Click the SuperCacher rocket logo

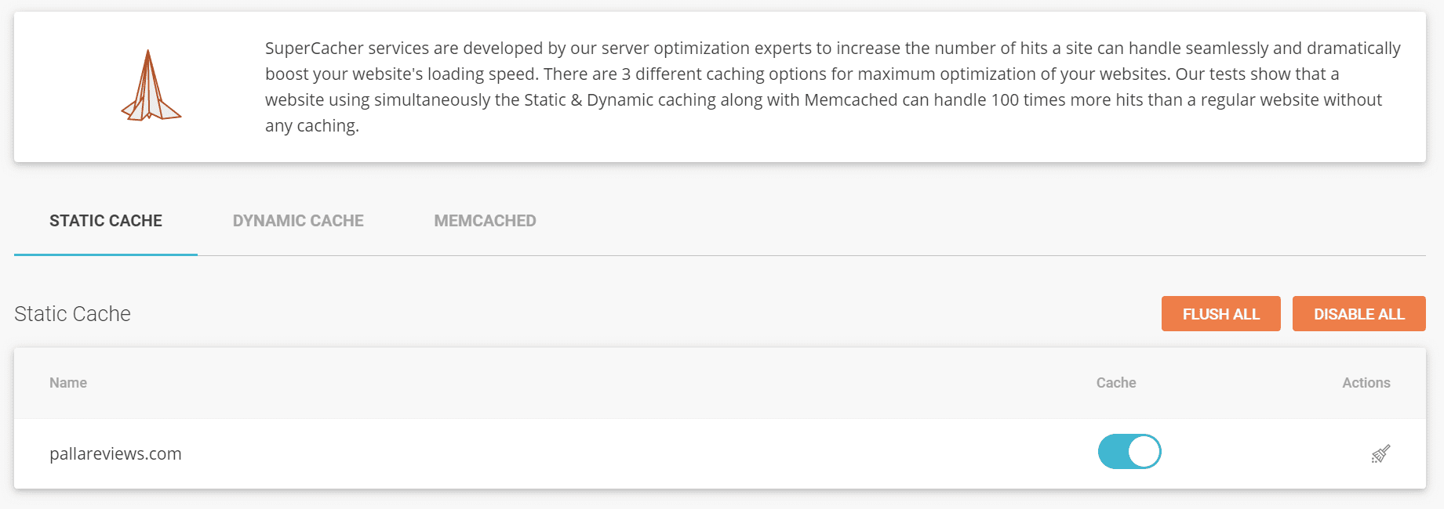point(151,86)
